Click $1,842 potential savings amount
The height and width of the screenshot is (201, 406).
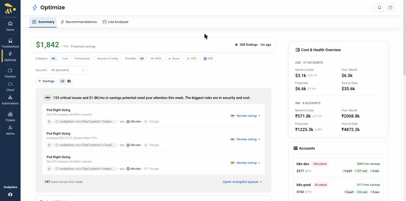47,45
